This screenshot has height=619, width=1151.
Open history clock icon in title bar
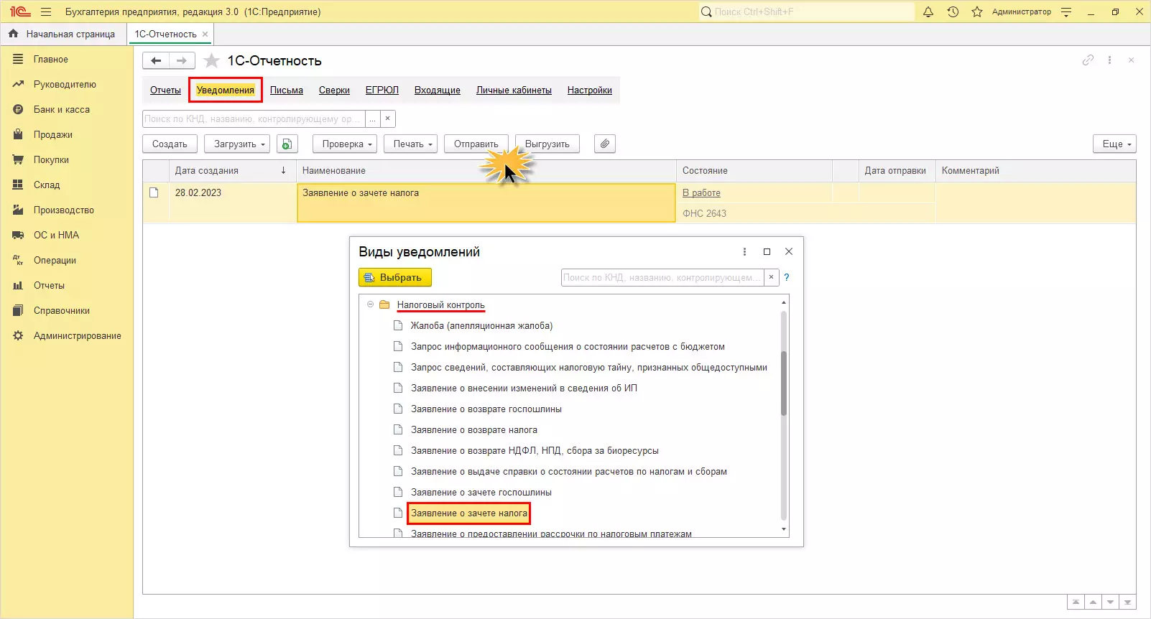(x=953, y=11)
